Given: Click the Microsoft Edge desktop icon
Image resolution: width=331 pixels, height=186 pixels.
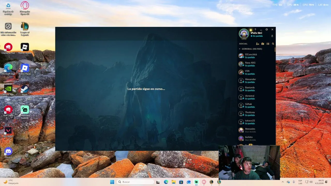Looking at the screenshot, I should click(8, 69).
